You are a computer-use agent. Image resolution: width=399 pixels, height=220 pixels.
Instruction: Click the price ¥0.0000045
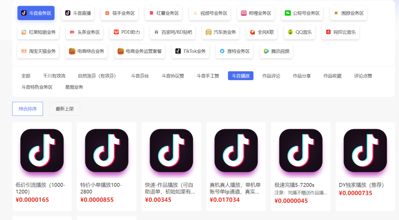click(x=291, y=201)
